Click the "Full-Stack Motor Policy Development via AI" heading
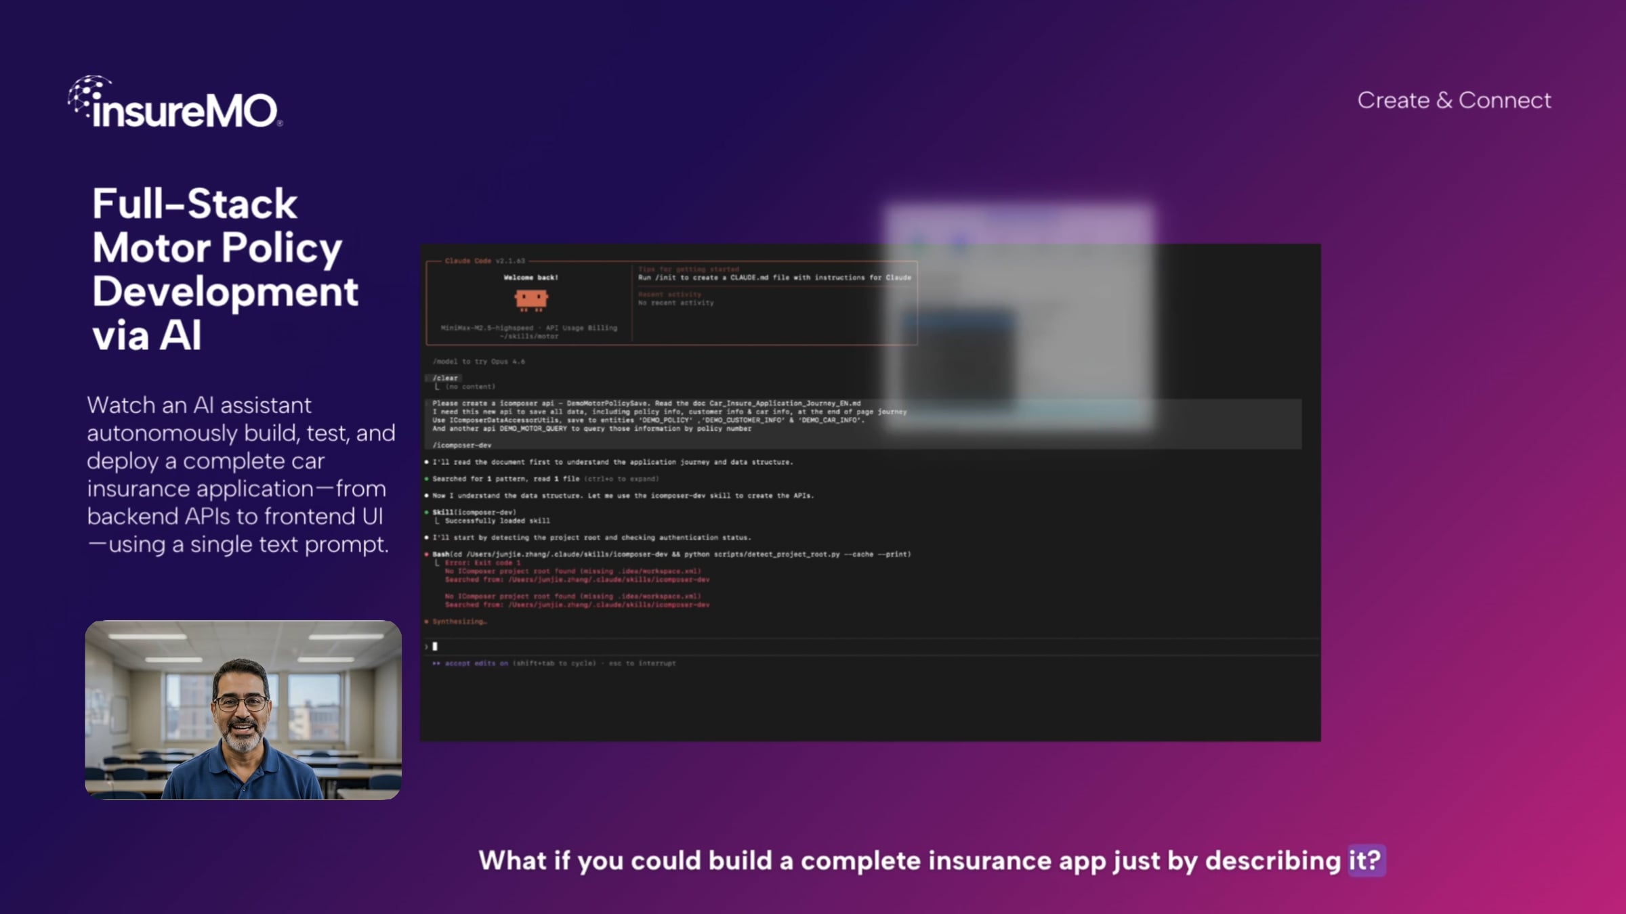This screenshot has height=914, width=1626. coord(226,269)
